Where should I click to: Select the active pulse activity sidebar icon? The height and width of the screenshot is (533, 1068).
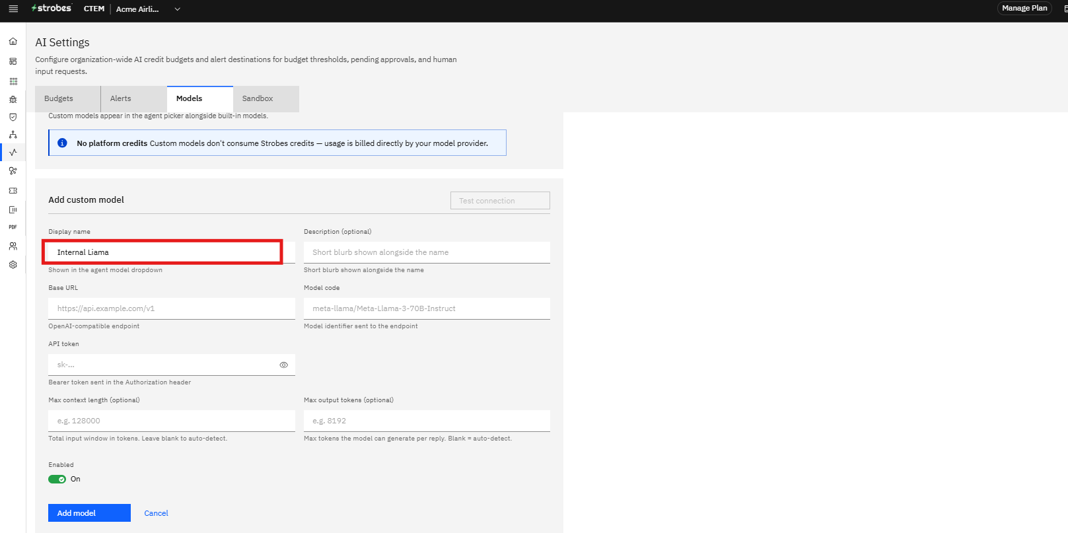[x=13, y=153]
